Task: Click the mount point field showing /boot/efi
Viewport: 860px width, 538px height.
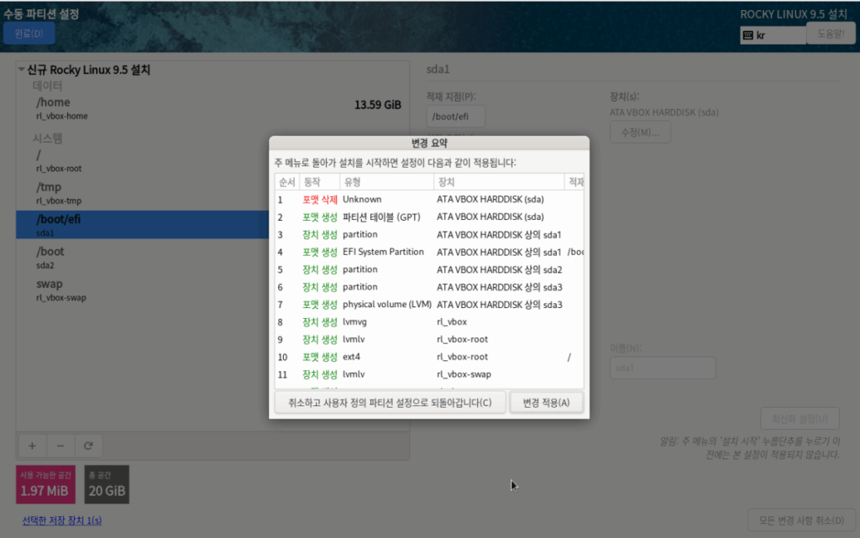Action: [x=456, y=117]
